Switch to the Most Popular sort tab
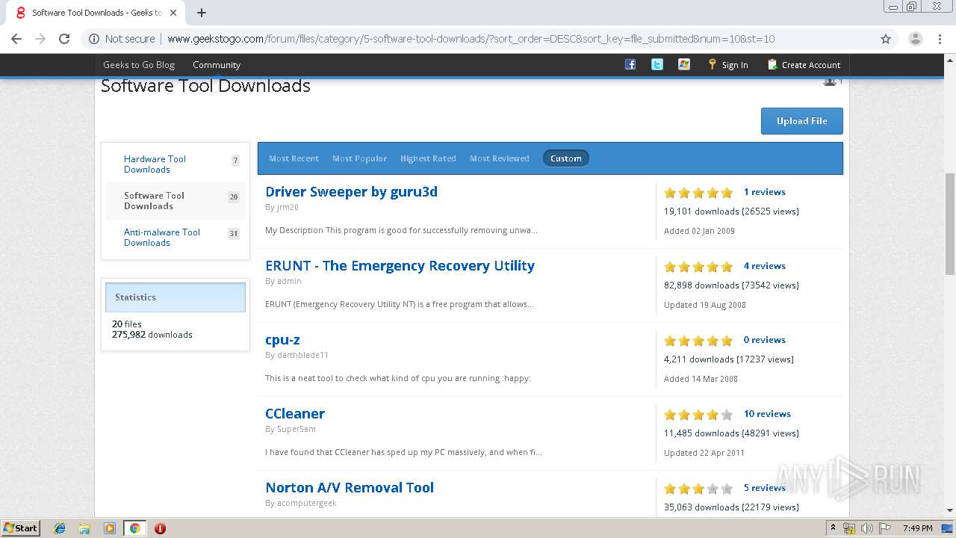Image resolution: width=956 pixels, height=538 pixels. (359, 158)
